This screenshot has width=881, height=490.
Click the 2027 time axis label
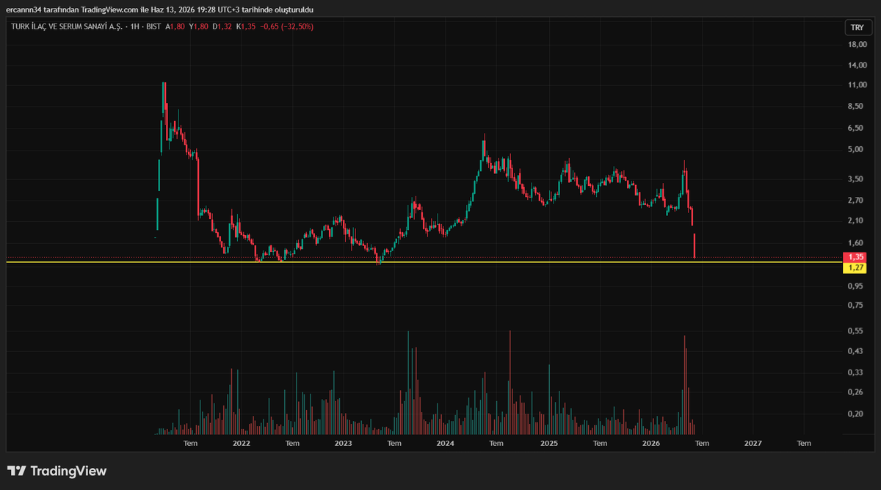pyautogui.click(x=753, y=444)
